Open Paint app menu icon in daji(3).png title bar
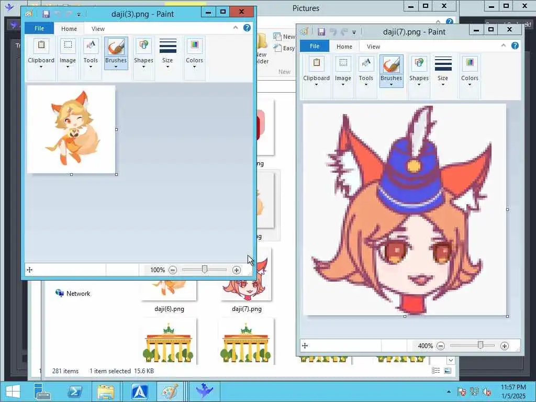This screenshot has width=536, height=402. [x=29, y=14]
